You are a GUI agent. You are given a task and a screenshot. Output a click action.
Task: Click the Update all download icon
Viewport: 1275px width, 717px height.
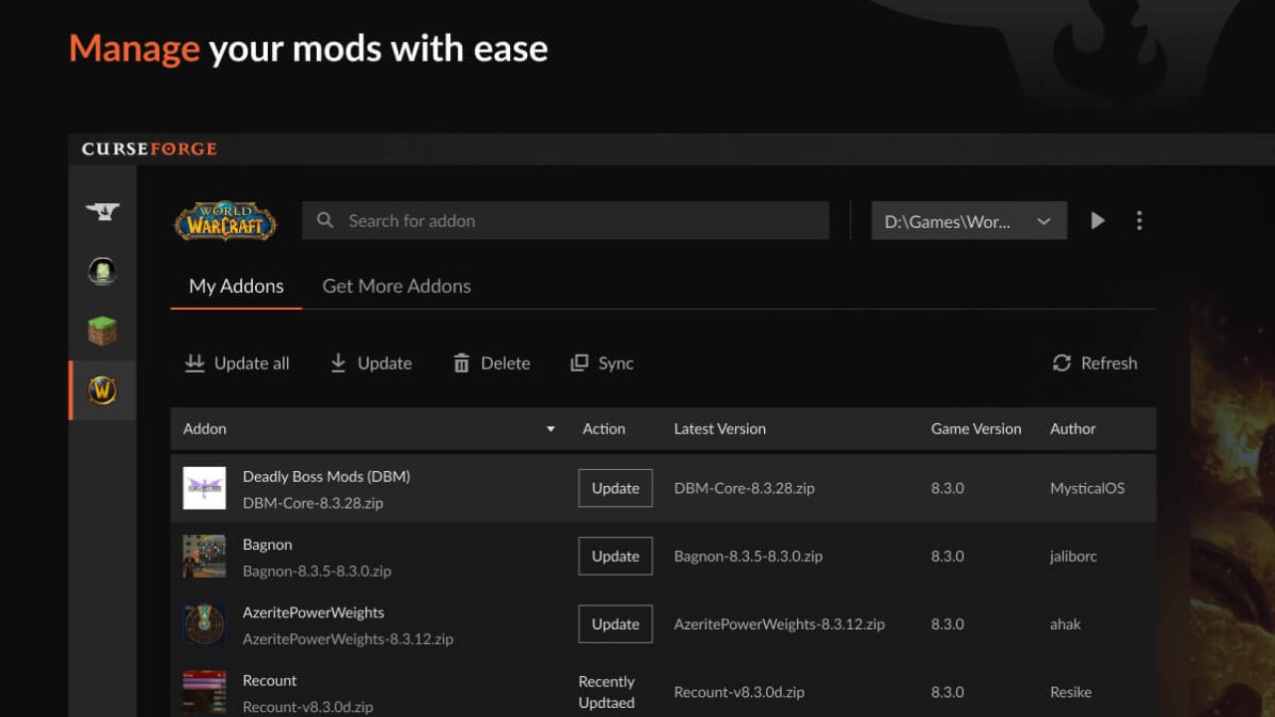(x=194, y=363)
